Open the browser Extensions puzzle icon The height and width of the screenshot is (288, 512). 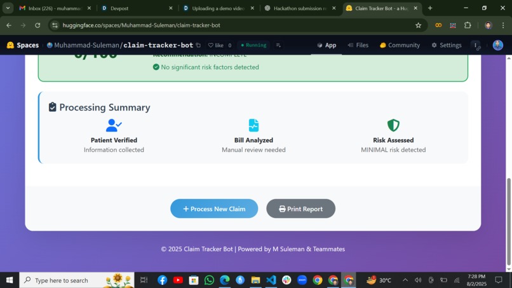tap(468, 25)
